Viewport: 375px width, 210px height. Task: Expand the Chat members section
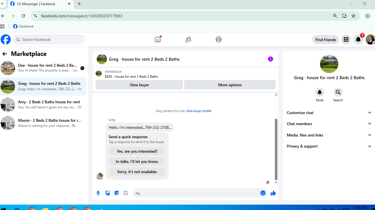click(x=329, y=124)
